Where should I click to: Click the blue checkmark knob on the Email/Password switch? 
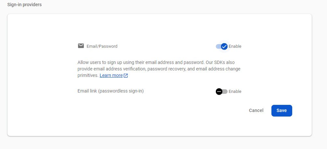tap(224, 46)
